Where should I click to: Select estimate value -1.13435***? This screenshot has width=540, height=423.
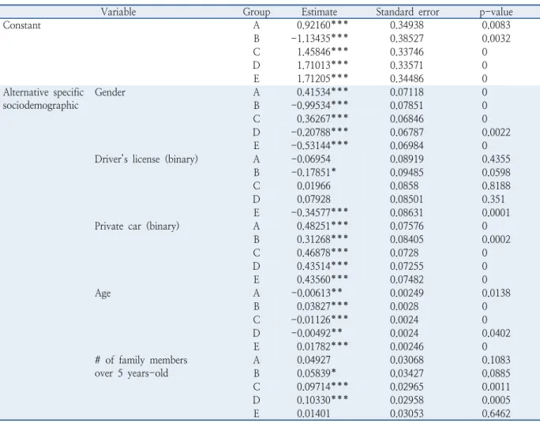pos(320,39)
